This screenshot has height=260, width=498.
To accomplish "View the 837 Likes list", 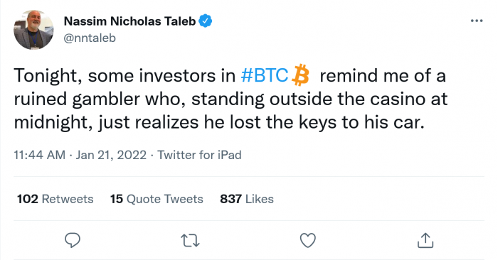I will tap(247, 199).
